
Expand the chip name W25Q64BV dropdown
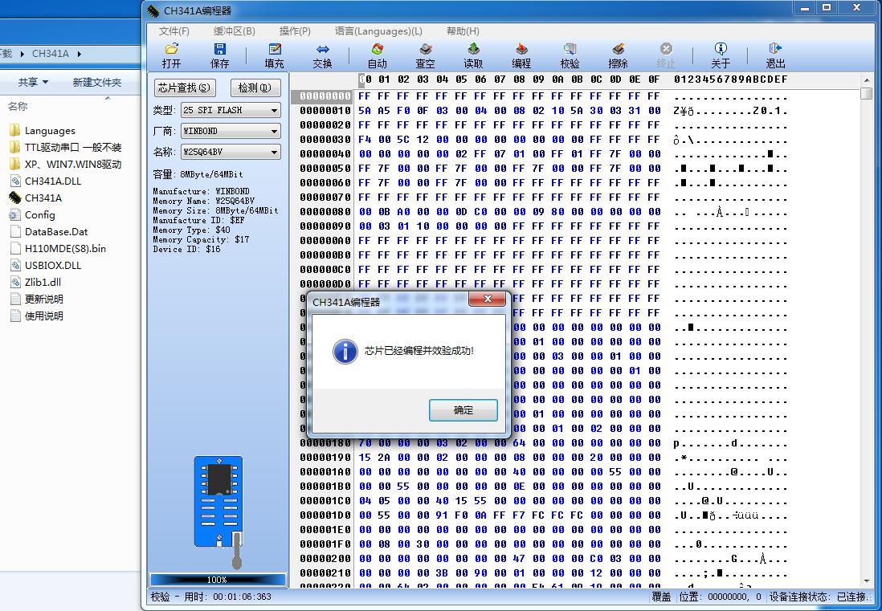pyautogui.click(x=274, y=152)
